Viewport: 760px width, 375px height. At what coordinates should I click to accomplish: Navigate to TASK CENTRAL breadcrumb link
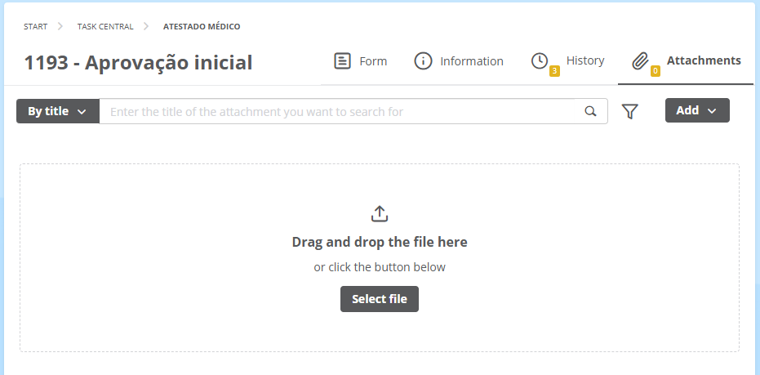point(105,27)
